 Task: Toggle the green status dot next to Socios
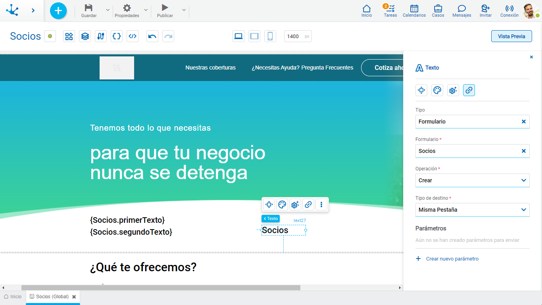click(x=50, y=36)
